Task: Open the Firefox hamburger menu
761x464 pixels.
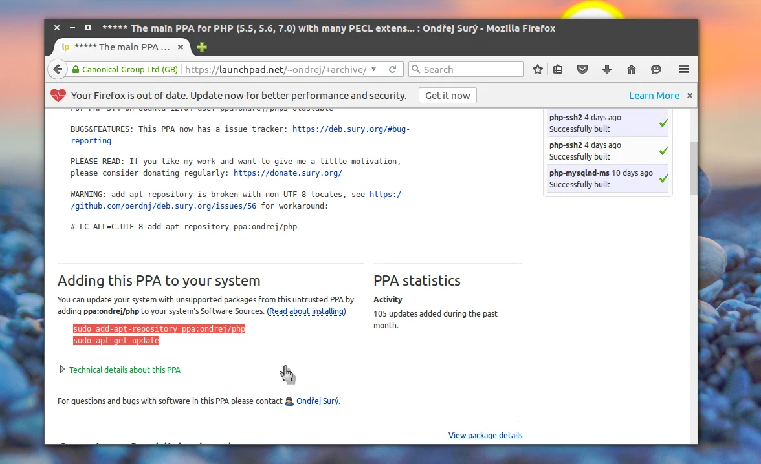Action: coord(684,69)
